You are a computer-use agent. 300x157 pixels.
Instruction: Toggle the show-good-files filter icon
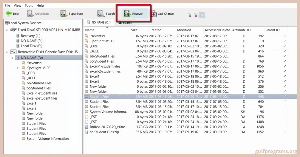coord(189,15)
